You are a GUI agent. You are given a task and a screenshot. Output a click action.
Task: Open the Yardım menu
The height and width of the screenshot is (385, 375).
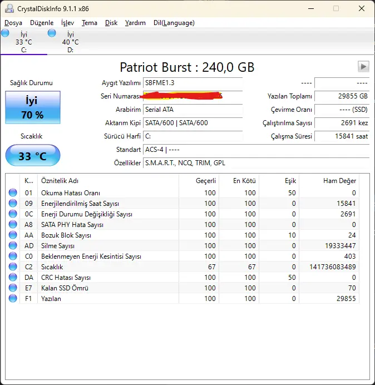click(x=135, y=23)
